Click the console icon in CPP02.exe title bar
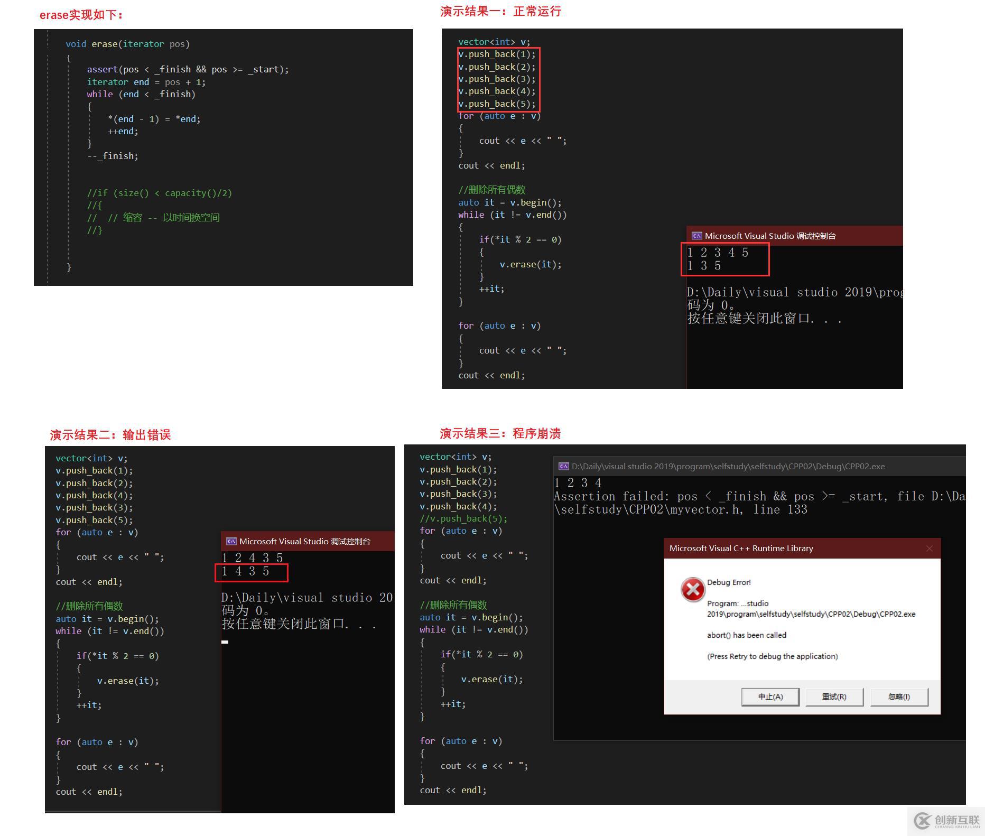This screenshot has width=985, height=836. [564, 466]
